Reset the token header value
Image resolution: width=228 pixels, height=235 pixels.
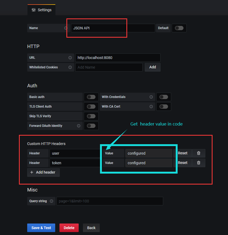(x=183, y=163)
